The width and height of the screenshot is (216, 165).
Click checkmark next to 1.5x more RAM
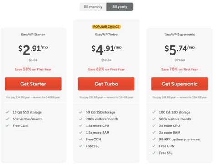point(81,132)
